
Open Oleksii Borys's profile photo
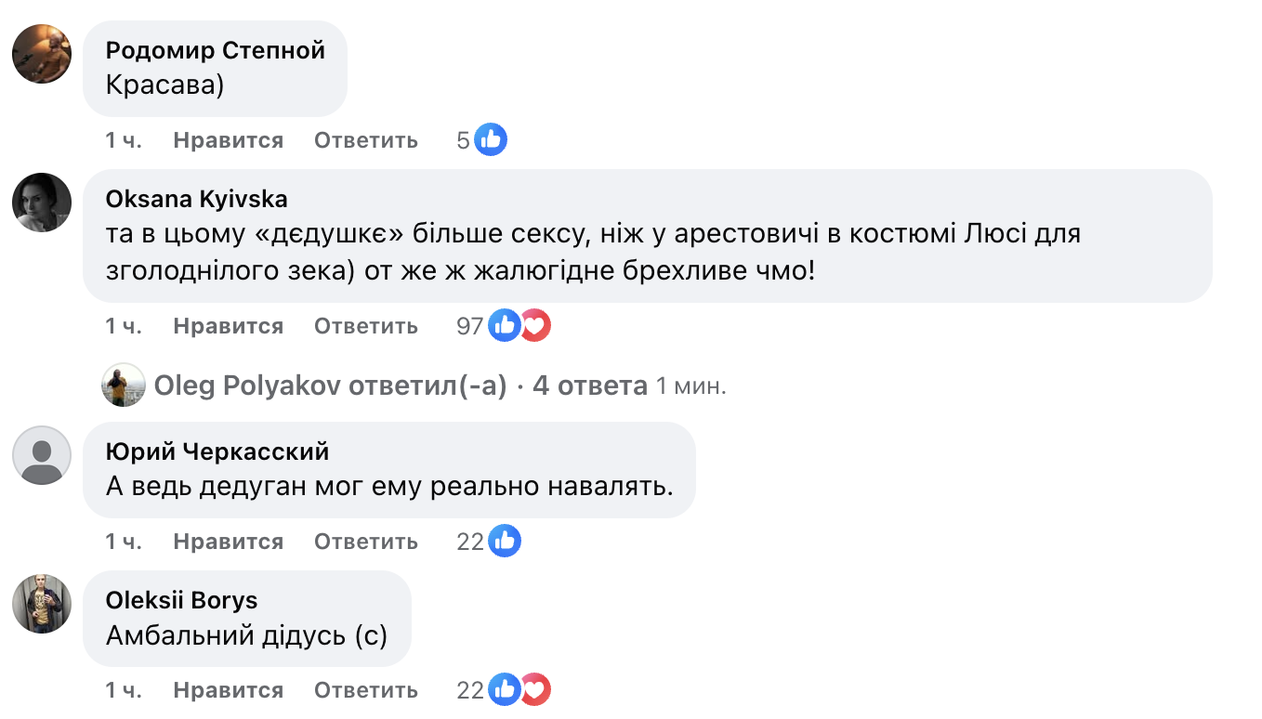42,604
